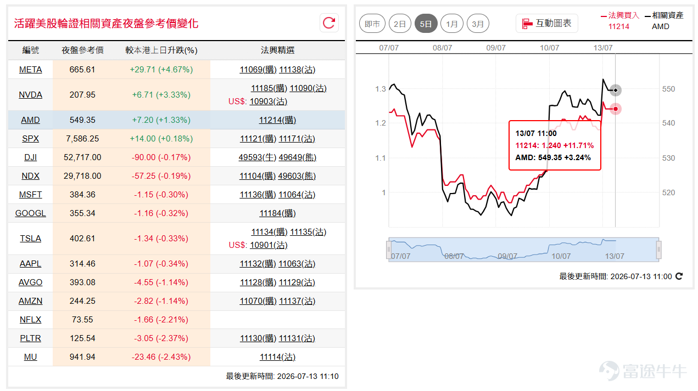The width and height of the screenshot is (698, 391).
Task: Select the 1月 chart range
Action: click(x=452, y=24)
